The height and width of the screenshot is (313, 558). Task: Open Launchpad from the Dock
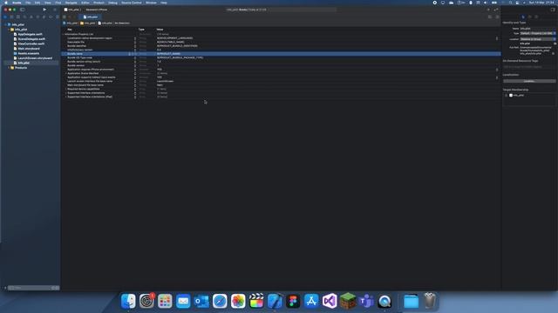coord(165,301)
